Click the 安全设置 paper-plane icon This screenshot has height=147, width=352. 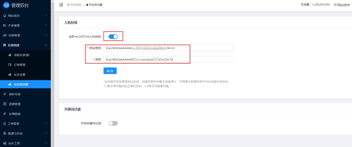tap(10, 74)
